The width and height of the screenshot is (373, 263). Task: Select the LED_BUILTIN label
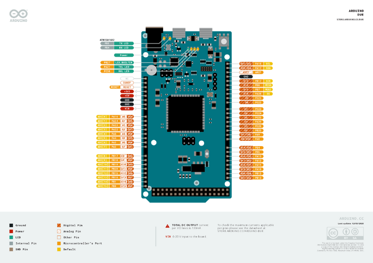(x=124, y=63)
